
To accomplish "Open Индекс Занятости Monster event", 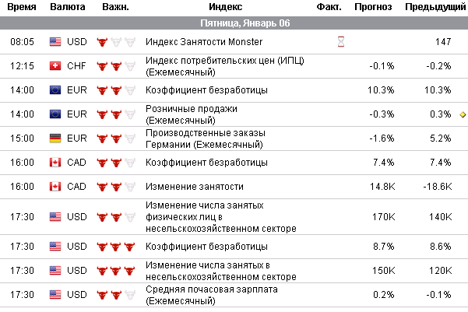I will (205, 42).
